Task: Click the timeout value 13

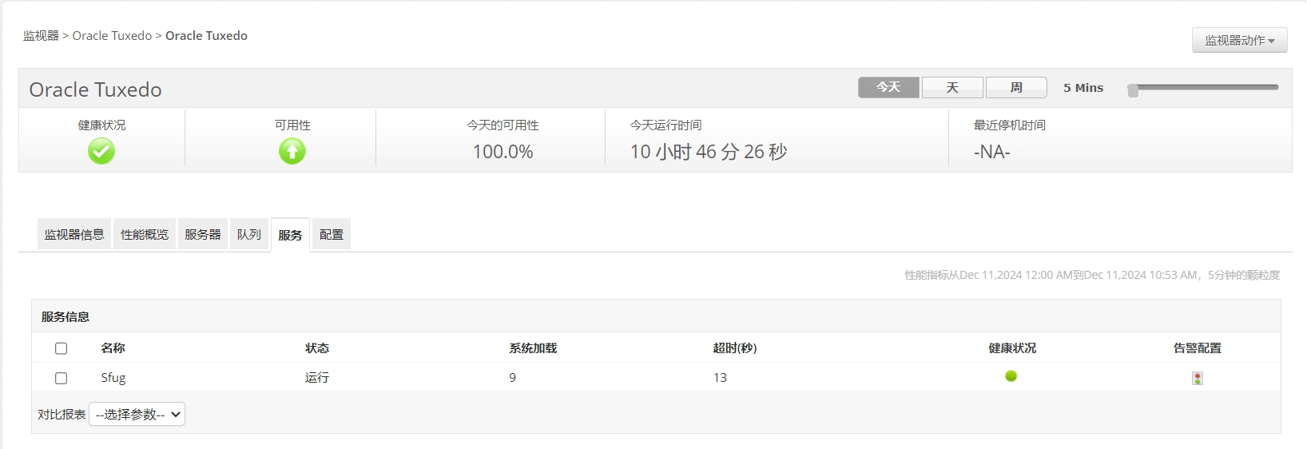Action: point(720,378)
